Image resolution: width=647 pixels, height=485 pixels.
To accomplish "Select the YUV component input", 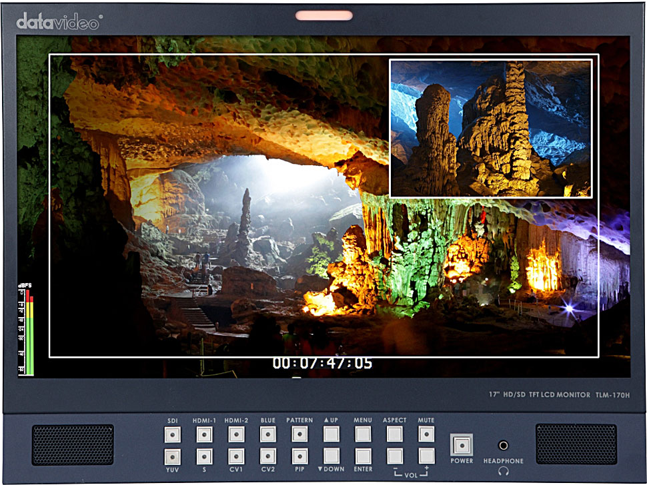I will click(172, 456).
